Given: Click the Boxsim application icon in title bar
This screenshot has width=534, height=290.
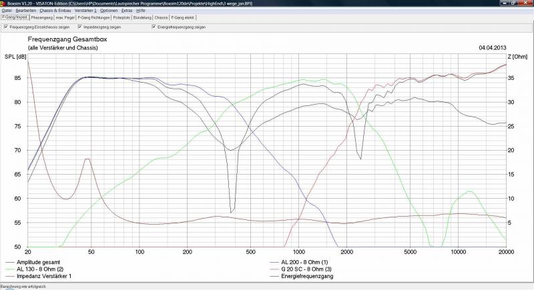Looking at the screenshot, I should (x=3, y=3).
